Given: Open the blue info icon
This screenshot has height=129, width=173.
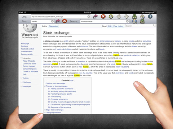Looking at the screenshot, I should [150, 16].
